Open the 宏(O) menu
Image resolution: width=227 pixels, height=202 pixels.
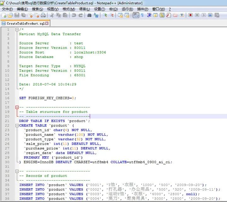click(113, 9)
